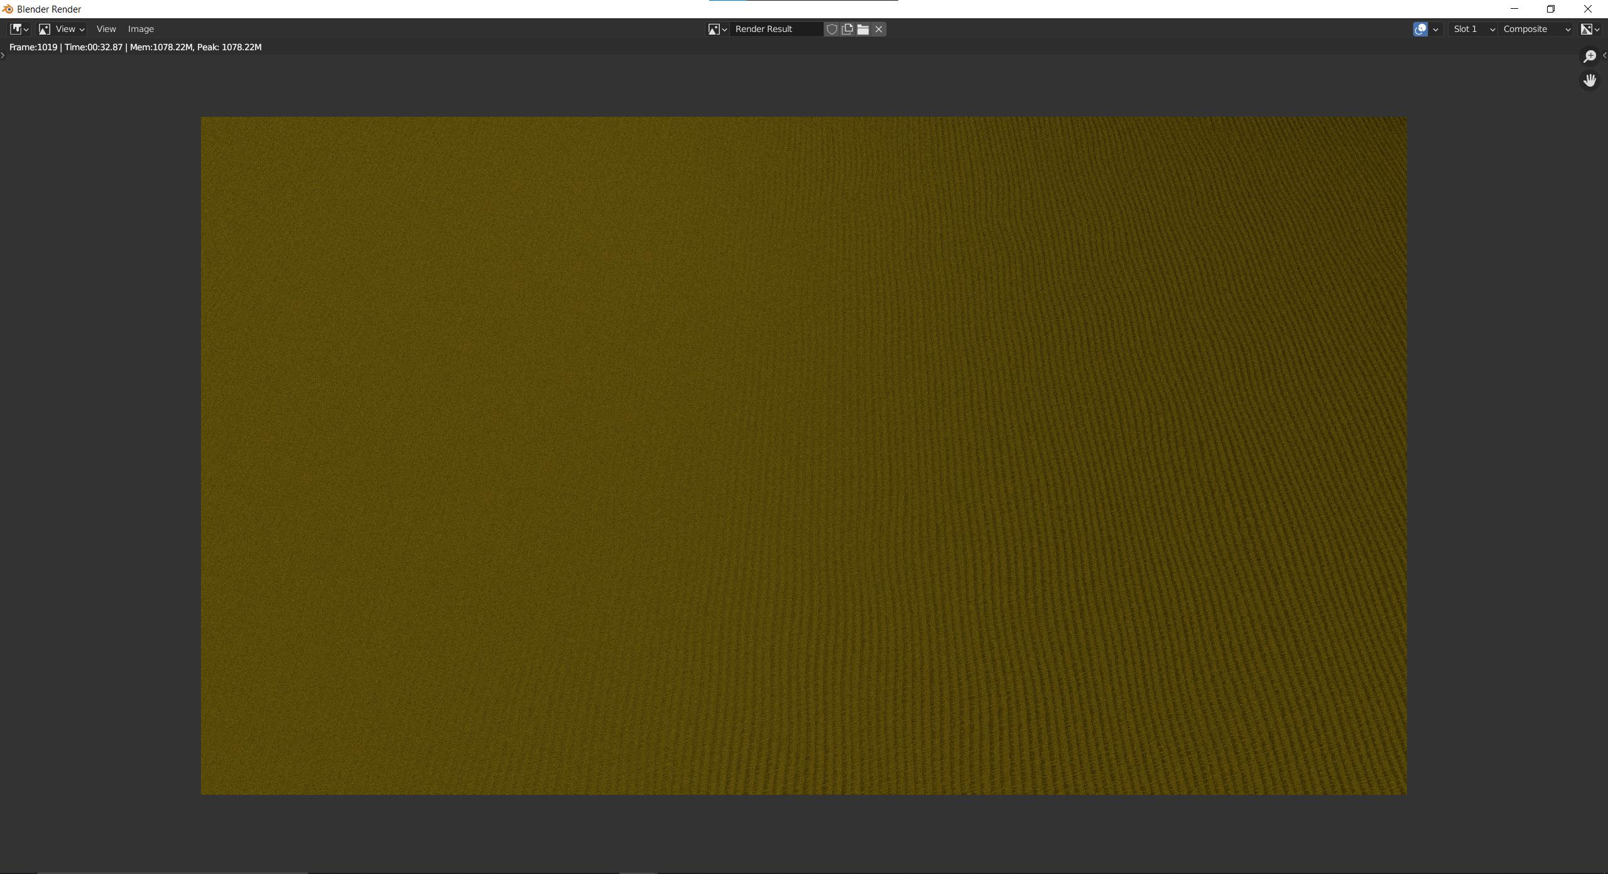Screen dimensions: 1608x874
Task: Open the Slot 1 dropdown
Action: (x=1474, y=29)
